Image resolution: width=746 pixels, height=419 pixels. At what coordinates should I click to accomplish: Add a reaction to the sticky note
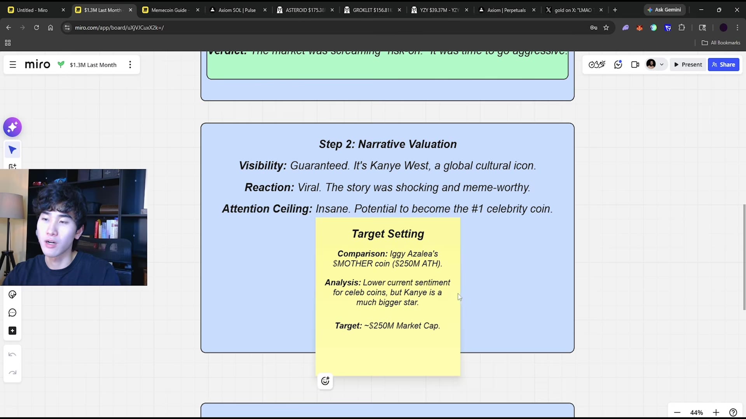pyautogui.click(x=325, y=381)
